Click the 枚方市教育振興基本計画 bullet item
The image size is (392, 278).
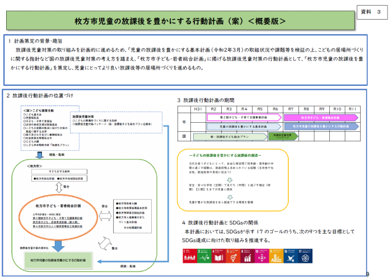point(132,208)
